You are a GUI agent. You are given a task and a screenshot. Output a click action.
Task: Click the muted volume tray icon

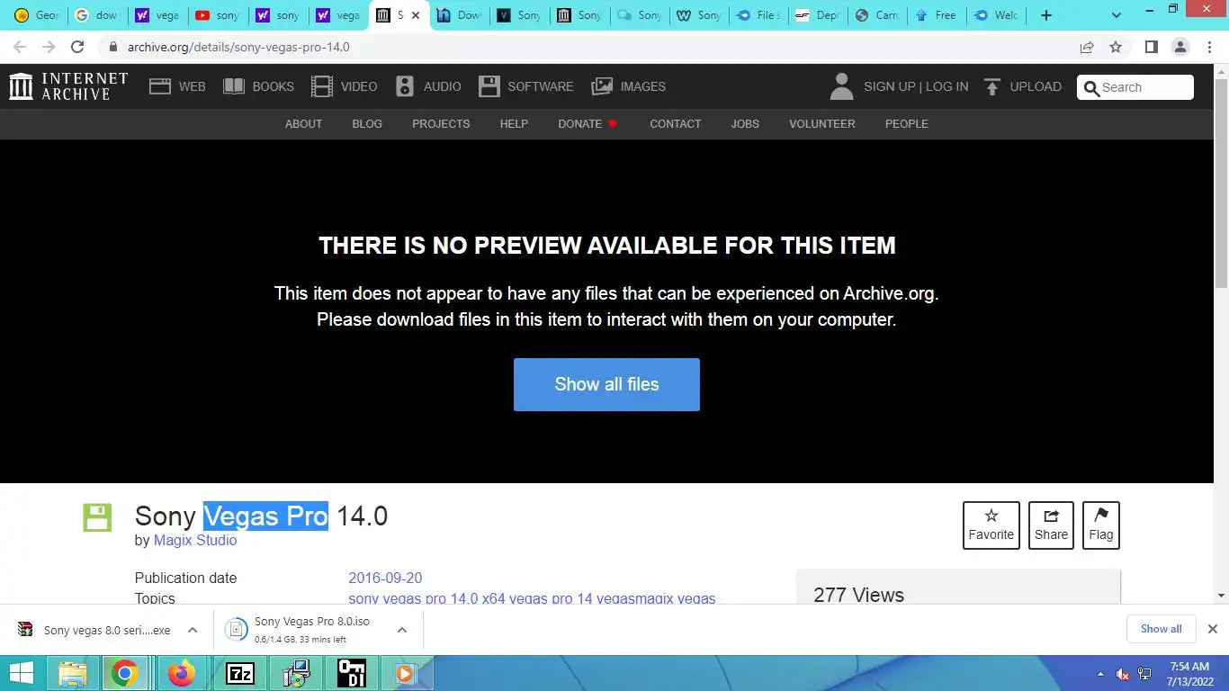click(1122, 674)
